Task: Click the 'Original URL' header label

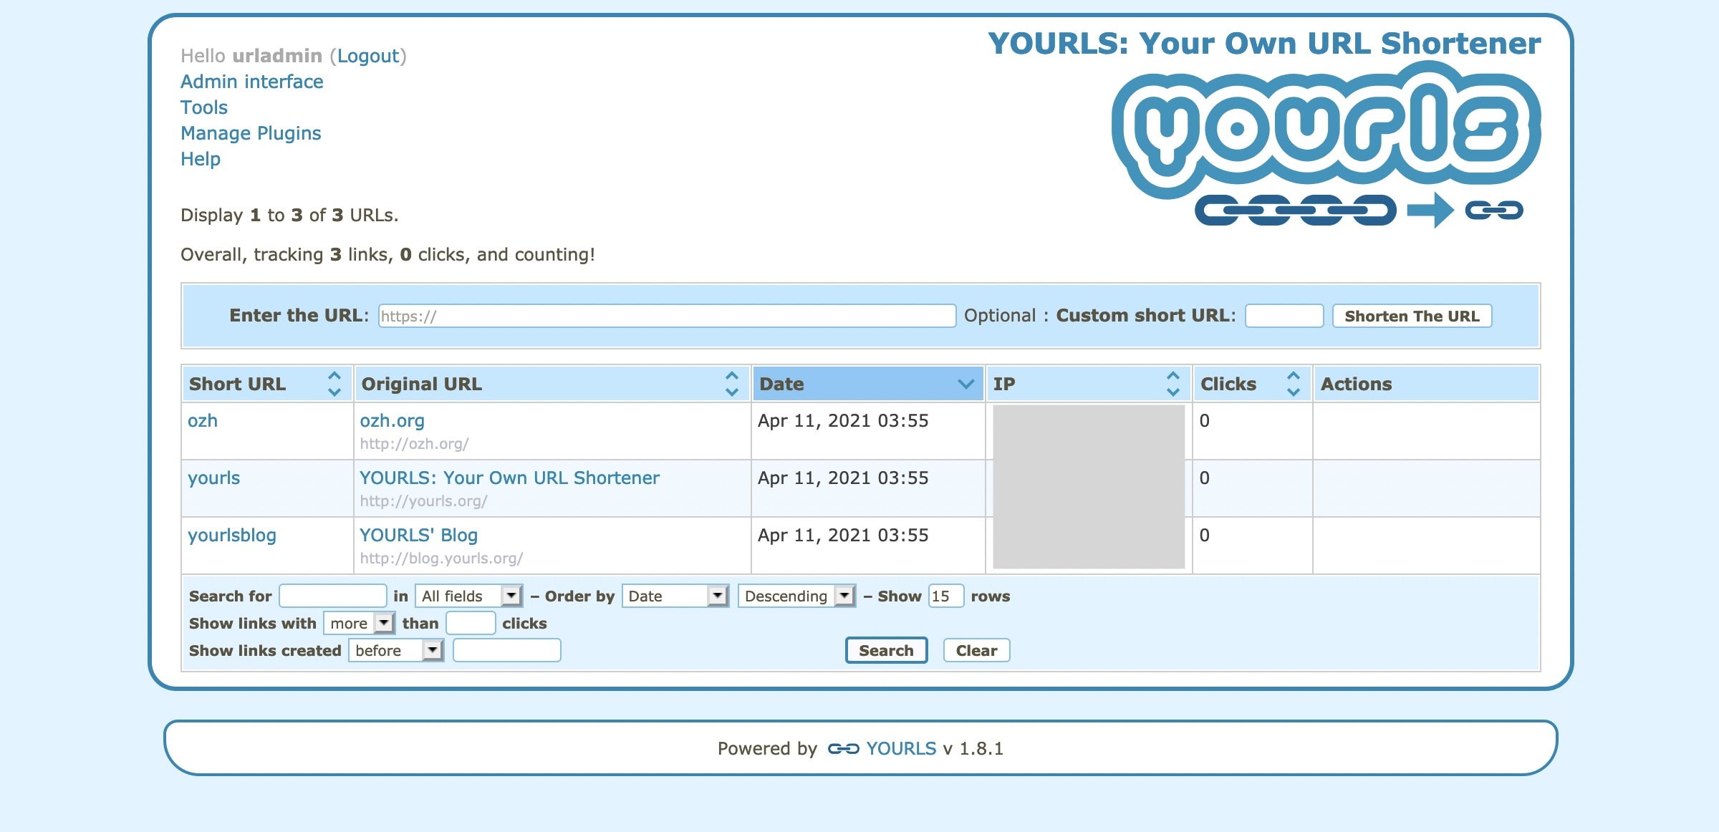Action: tap(422, 384)
